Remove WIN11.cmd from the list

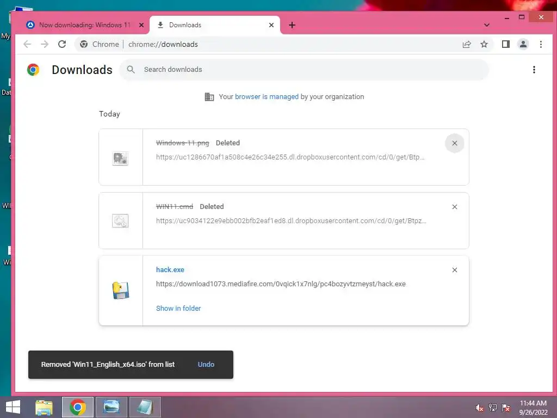point(454,207)
